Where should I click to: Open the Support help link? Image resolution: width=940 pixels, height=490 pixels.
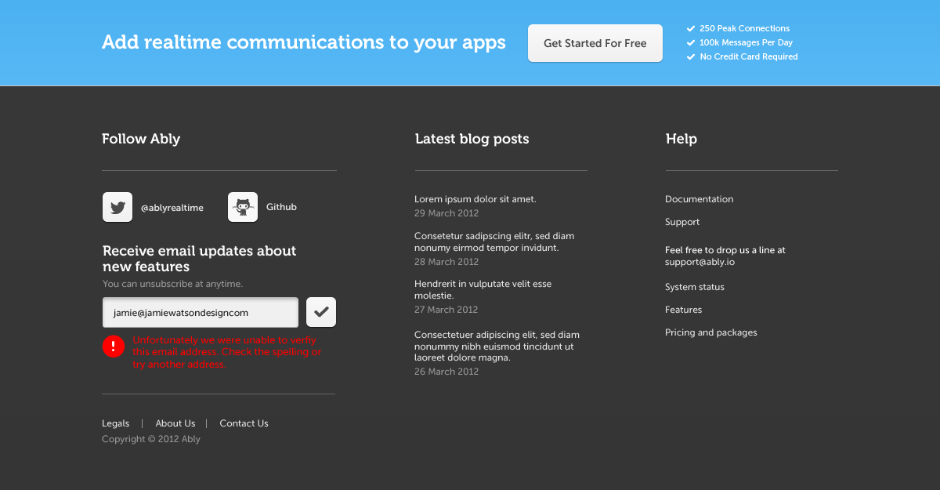pos(682,222)
